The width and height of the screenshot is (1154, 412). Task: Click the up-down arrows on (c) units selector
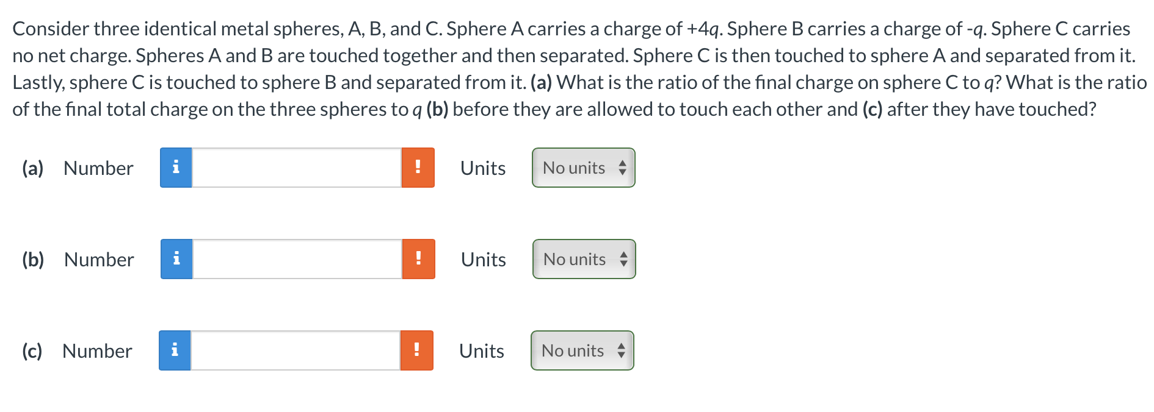coord(622,350)
